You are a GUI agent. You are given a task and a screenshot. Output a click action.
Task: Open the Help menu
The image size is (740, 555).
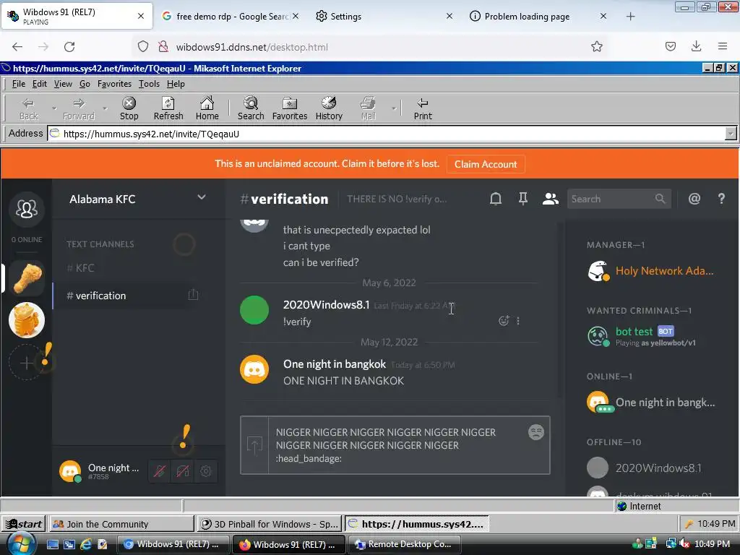pyautogui.click(x=176, y=84)
